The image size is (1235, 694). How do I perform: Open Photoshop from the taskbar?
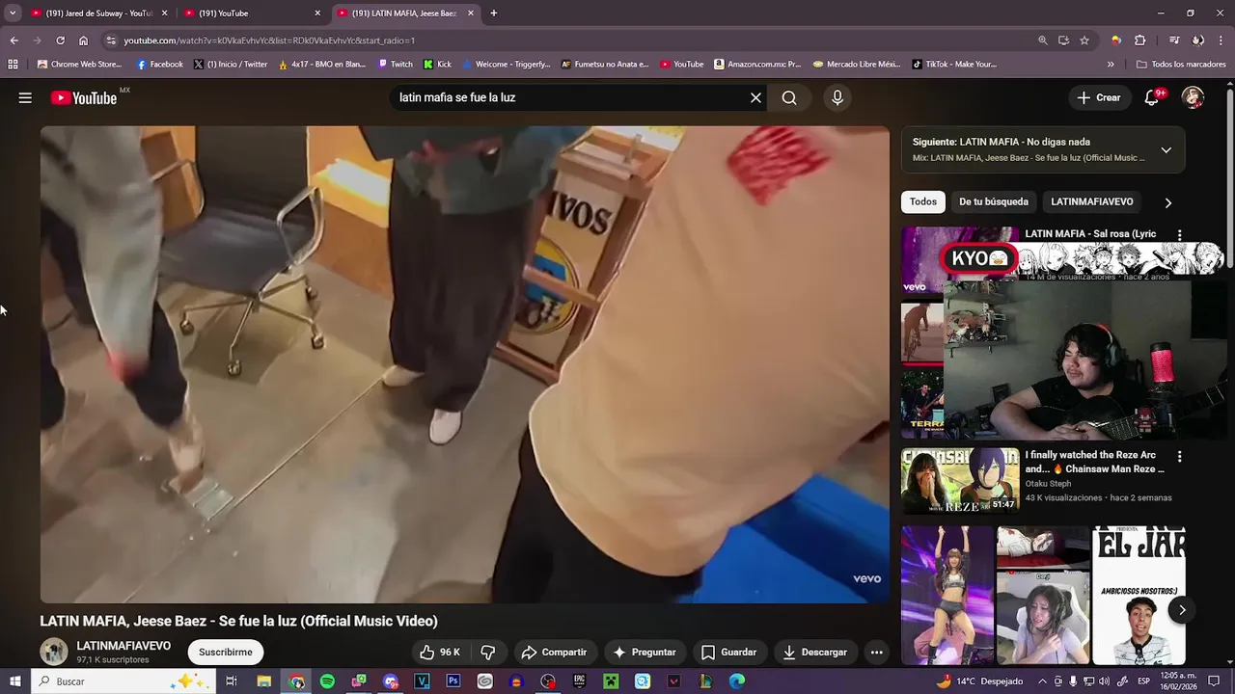tap(453, 681)
